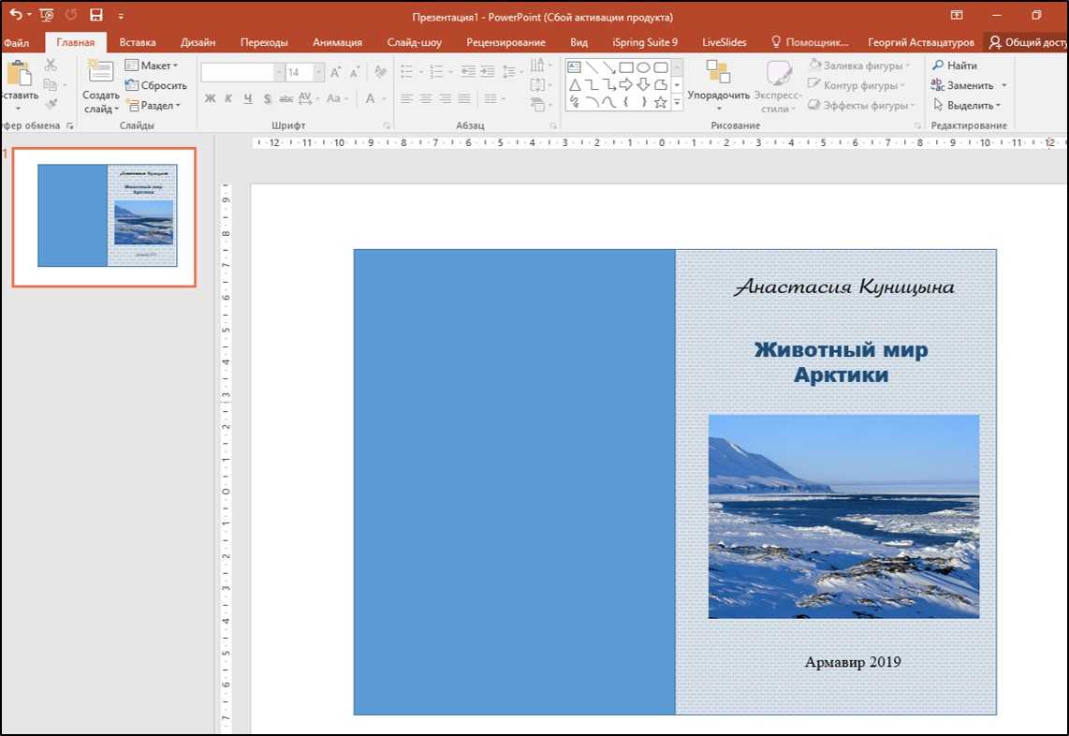Open the Выделить selection dropdown
This screenshot has height=736, width=1069.
[x=968, y=106]
